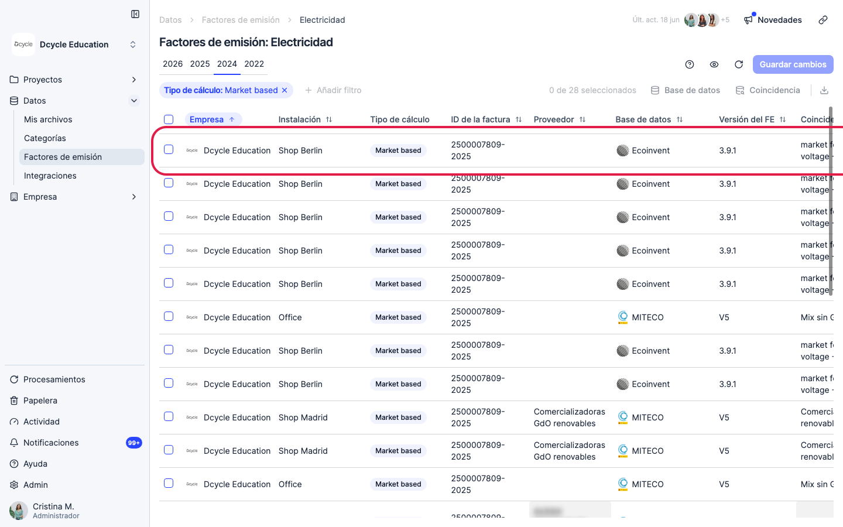View Actividad log
Viewport: 843px width, 527px height.
(x=42, y=422)
